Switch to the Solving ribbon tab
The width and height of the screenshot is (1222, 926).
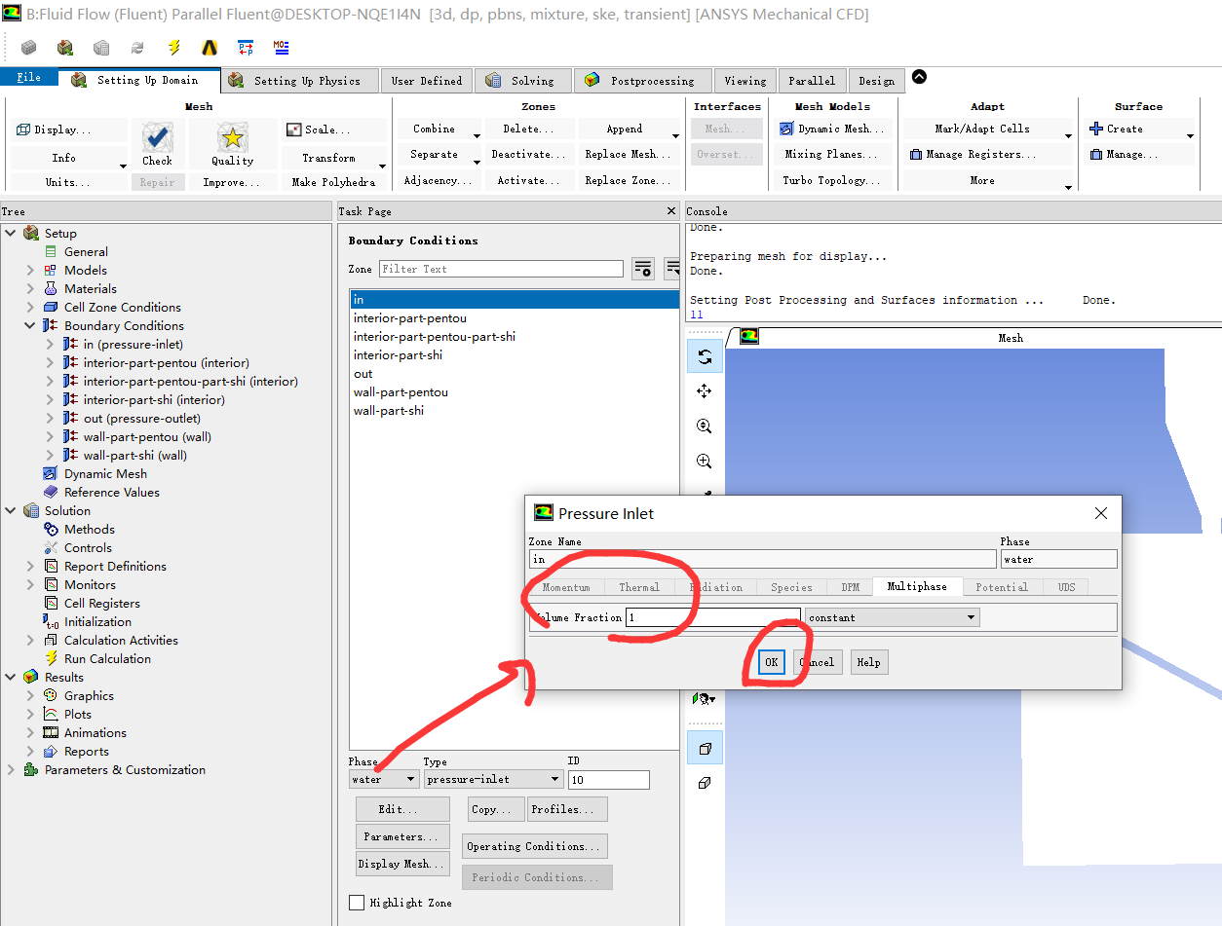521,81
